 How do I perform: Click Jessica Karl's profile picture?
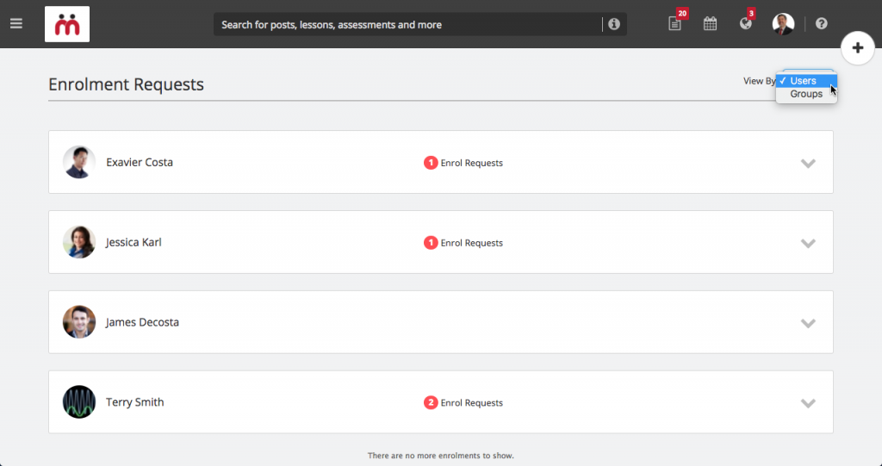point(79,242)
